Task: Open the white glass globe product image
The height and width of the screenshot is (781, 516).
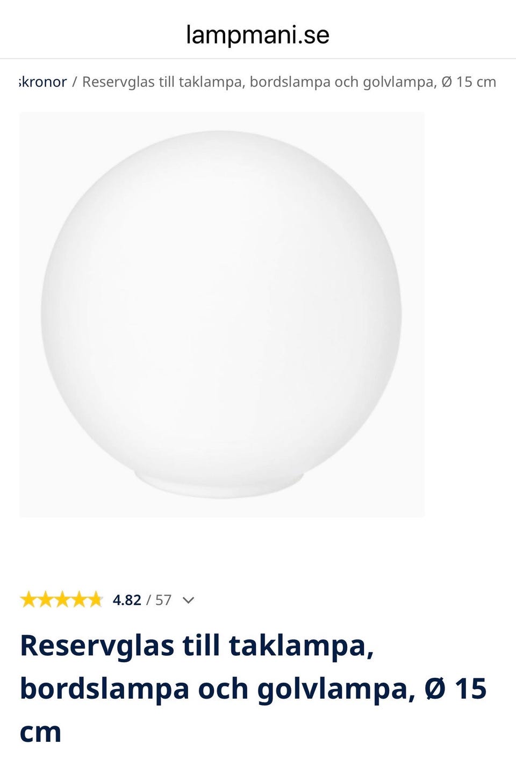Action: tap(222, 314)
